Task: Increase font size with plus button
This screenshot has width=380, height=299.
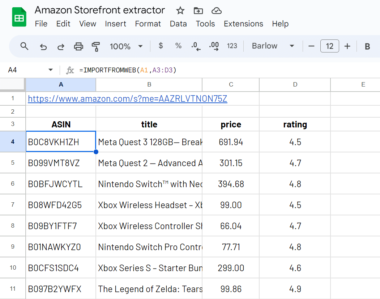Action: tap(347, 46)
